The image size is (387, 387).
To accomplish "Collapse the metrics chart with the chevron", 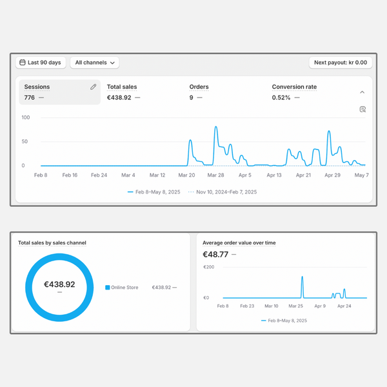I will [362, 92].
